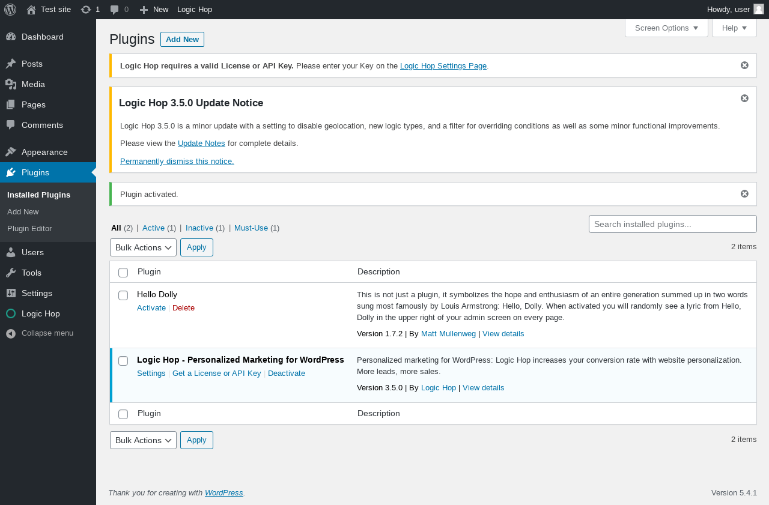This screenshot has width=769, height=505.
Task: Click the Add New button beside Plugins heading
Action: click(x=182, y=39)
